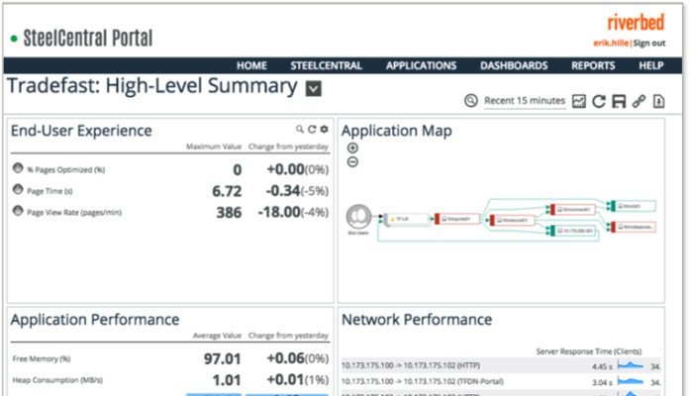Viewport: 691px width, 396px height.
Task: Zoom in the Application Map with plus icon
Action: click(x=352, y=148)
